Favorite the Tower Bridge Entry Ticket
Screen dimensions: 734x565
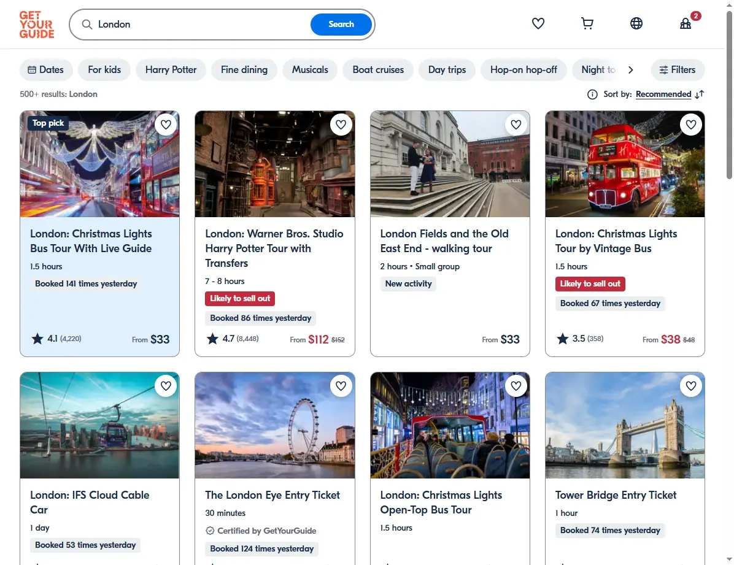(x=691, y=386)
